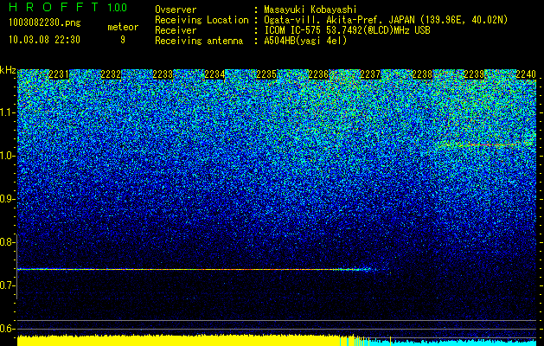Click the 2239 time marker

click(474, 74)
